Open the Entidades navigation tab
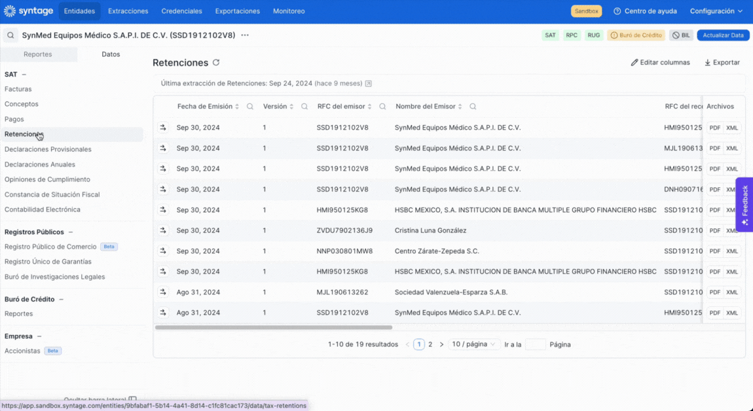 tap(79, 11)
